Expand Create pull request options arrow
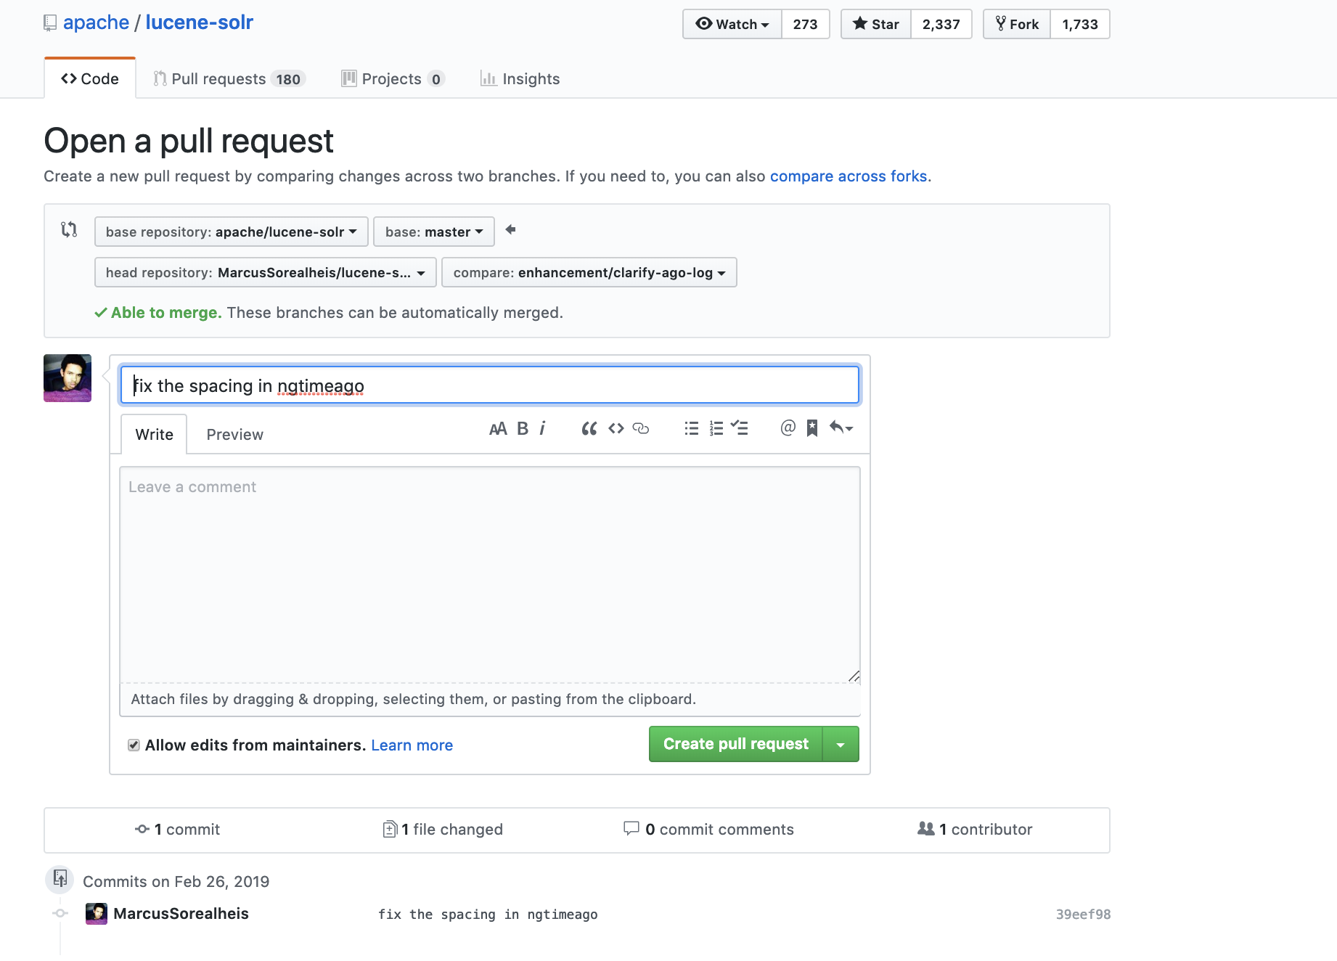Screen dimensions: 1337x961 (x=841, y=744)
